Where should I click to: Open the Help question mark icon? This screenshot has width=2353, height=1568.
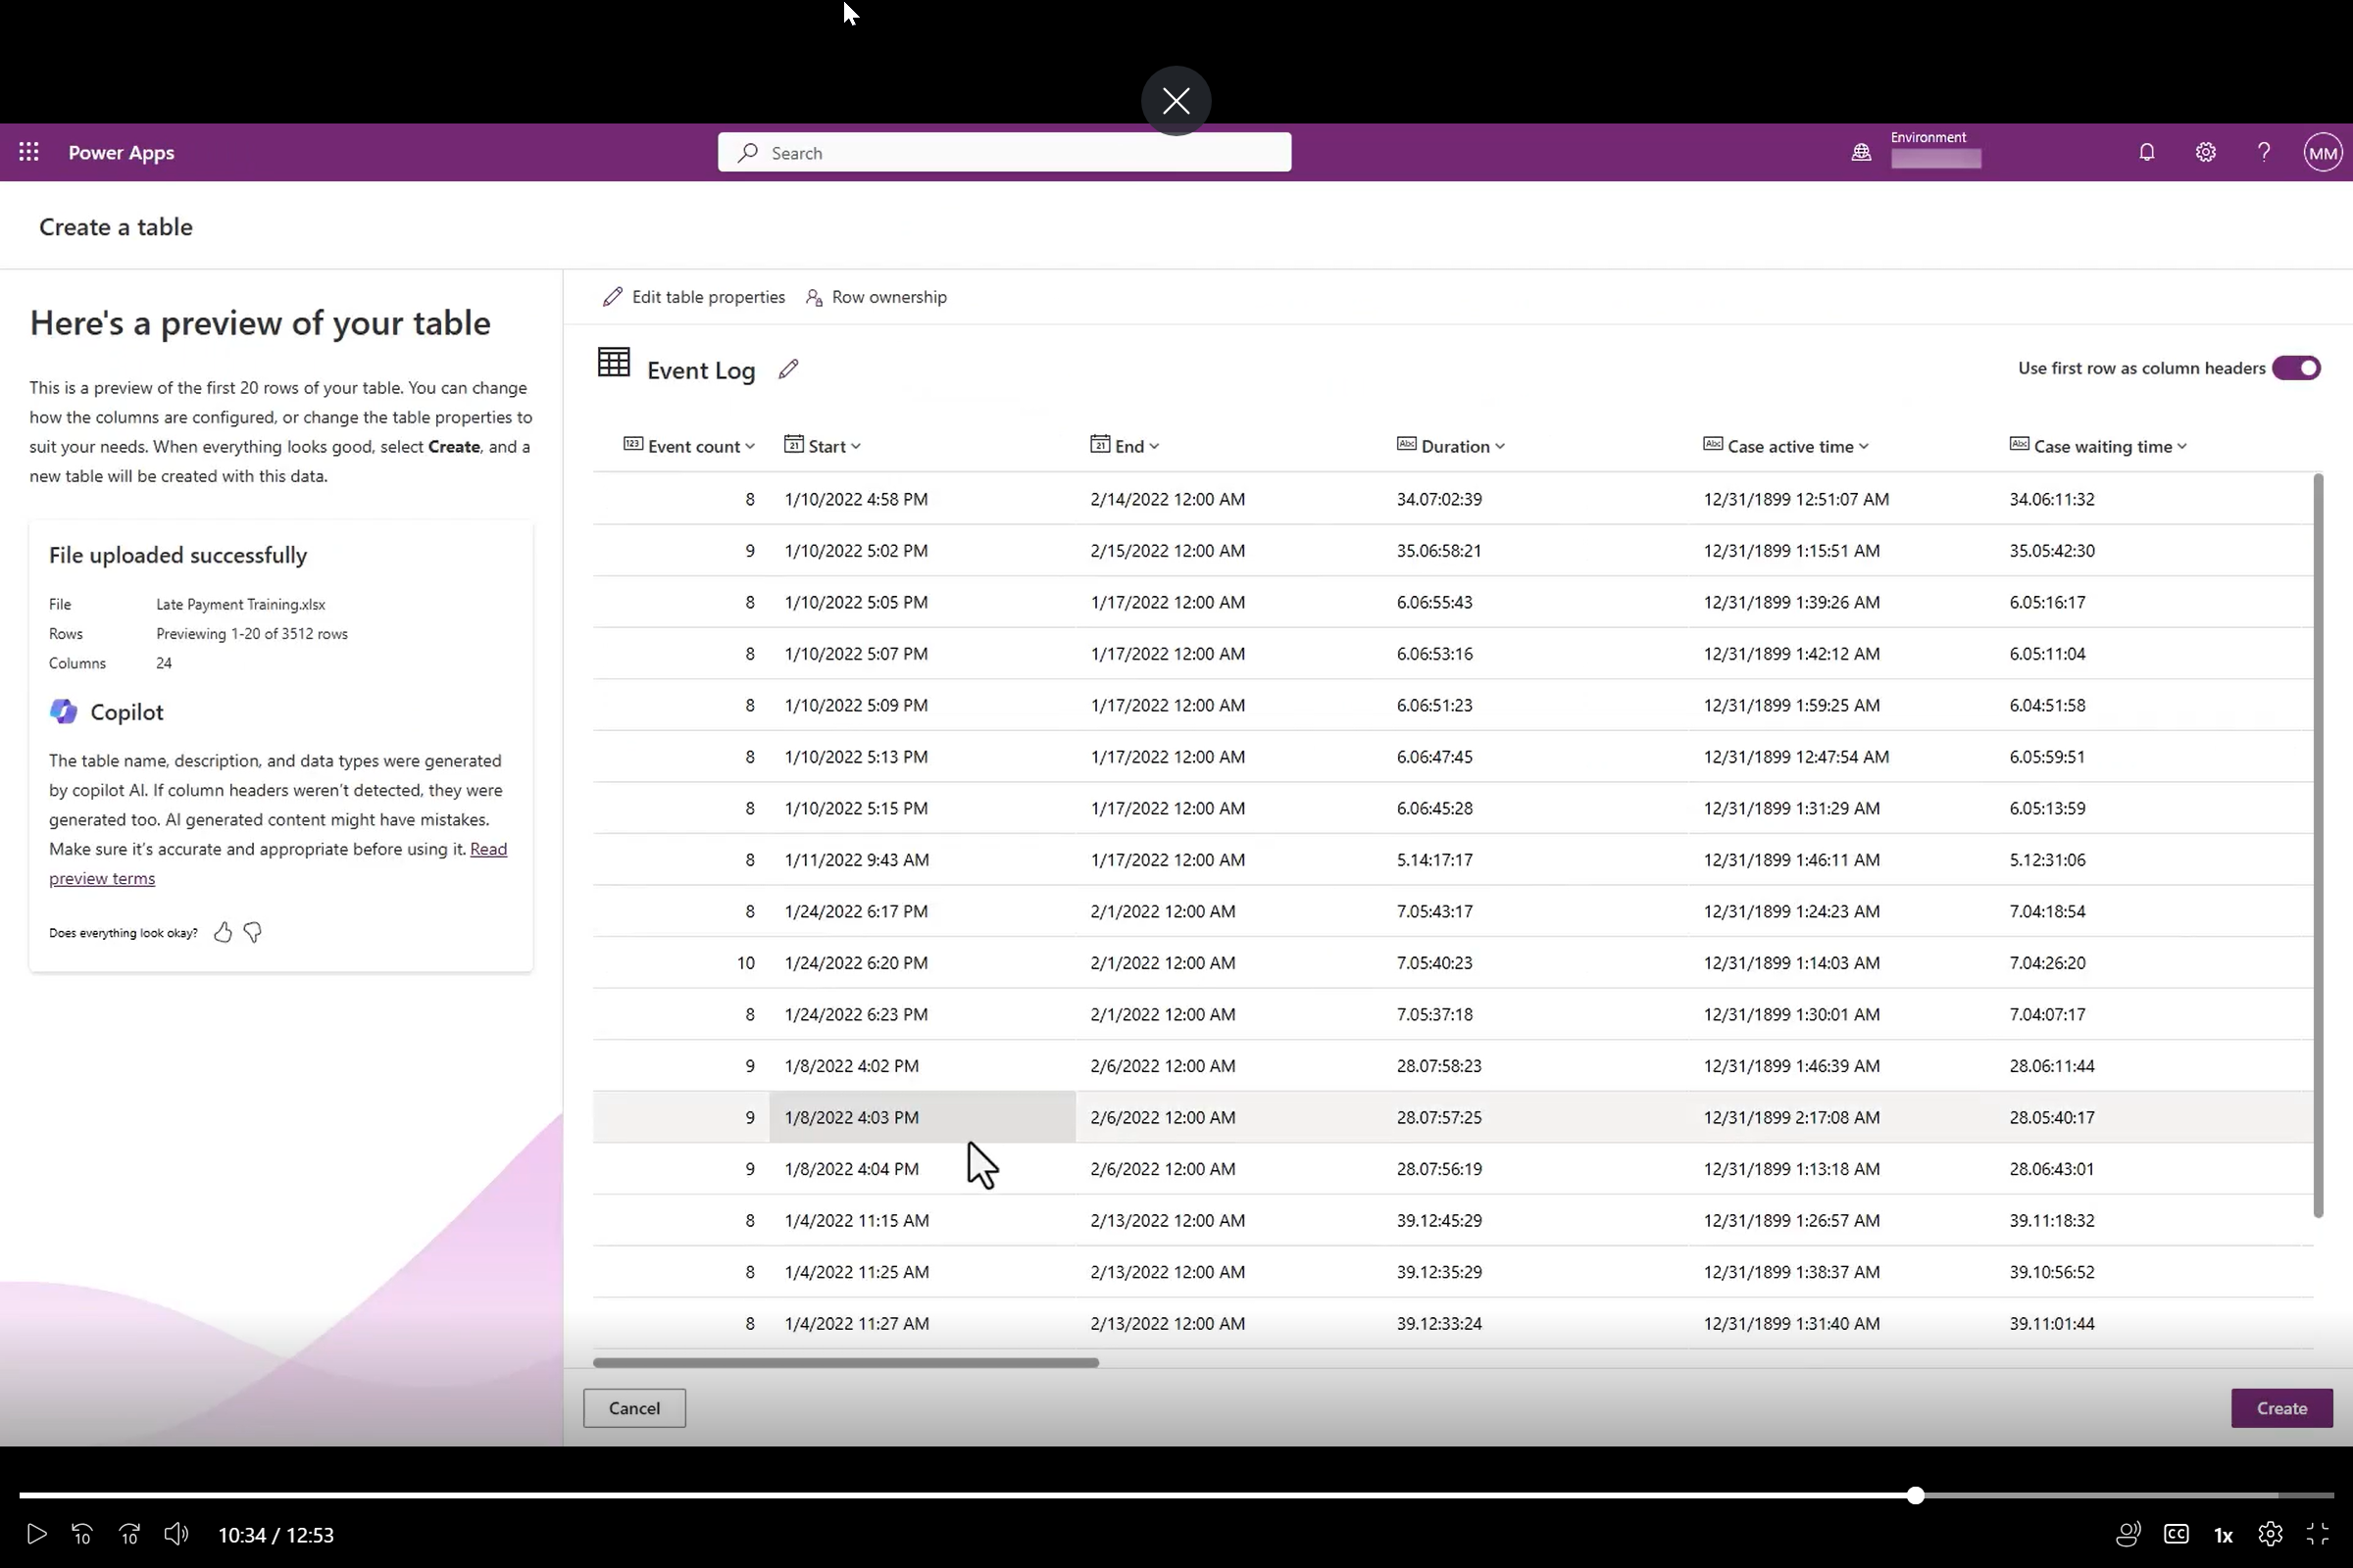tap(2264, 152)
